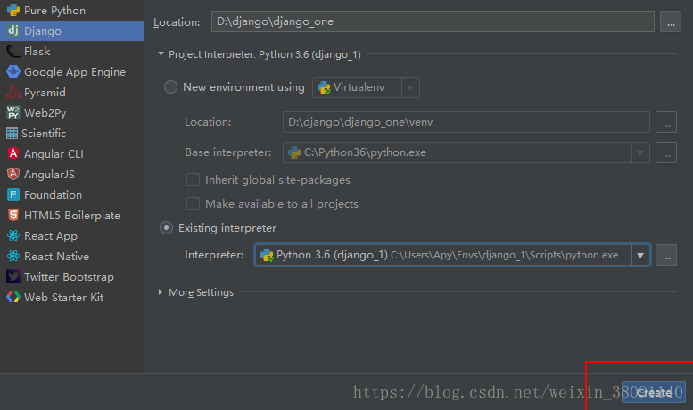Collapse the Project Interpreter section
Image resolution: width=693 pixels, height=410 pixels.
tap(161, 53)
